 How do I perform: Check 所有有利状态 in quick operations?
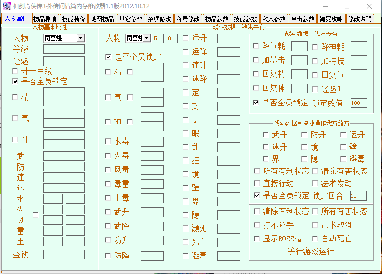click(257, 171)
